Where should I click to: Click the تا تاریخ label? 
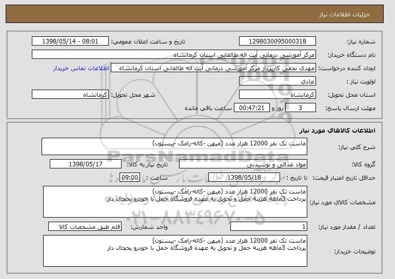297,178
